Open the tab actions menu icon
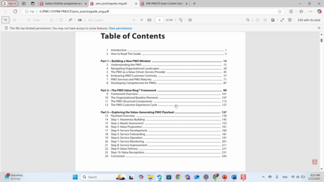This screenshot has height=182, width=324. [32, 4]
